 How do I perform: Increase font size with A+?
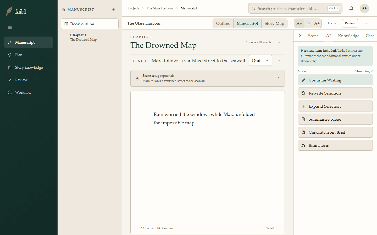(317, 23)
